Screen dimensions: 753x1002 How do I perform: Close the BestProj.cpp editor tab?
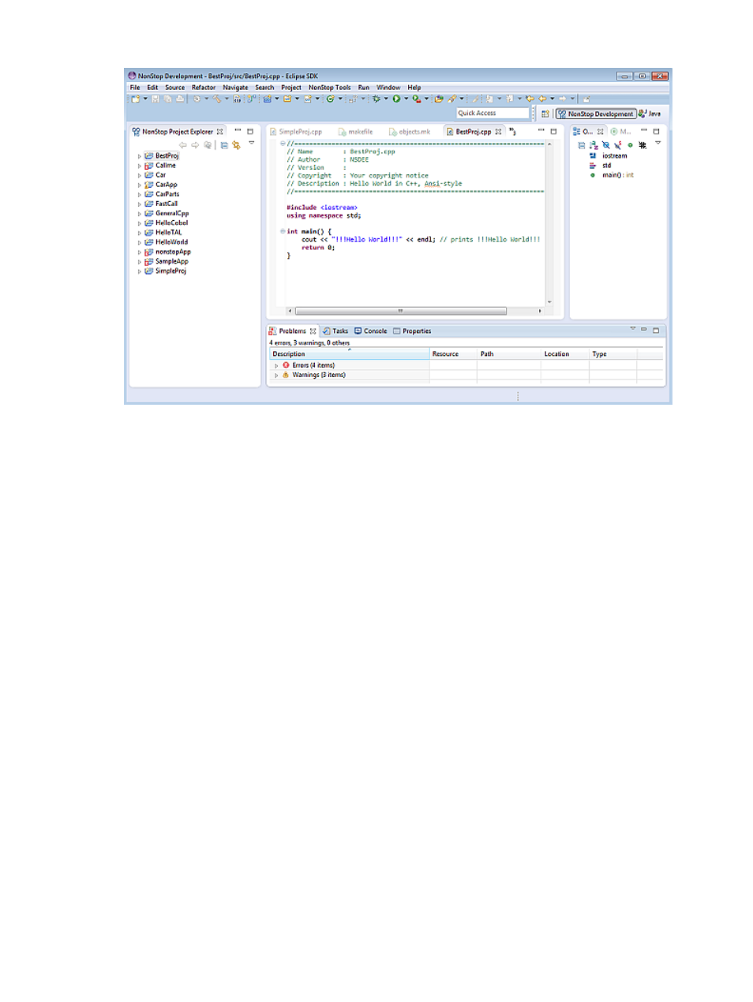click(498, 132)
